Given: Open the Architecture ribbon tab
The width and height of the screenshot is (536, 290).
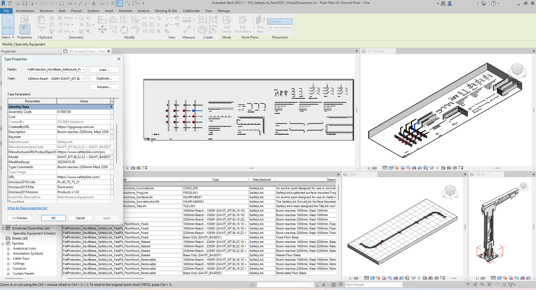Looking at the screenshot, I should point(25,11).
